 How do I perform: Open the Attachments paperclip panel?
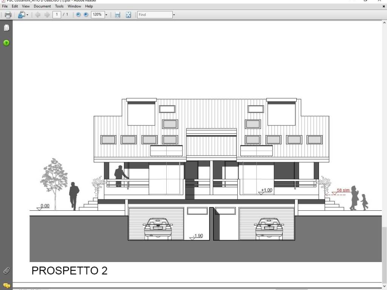(6, 270)
